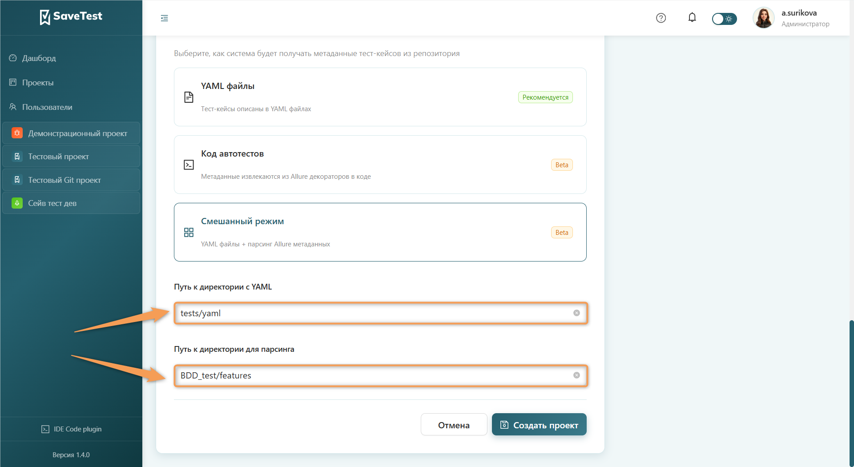Click Версия 1.4.0 text
The height and width of the screenshot is (467, 854).
(x=71, y=455)
